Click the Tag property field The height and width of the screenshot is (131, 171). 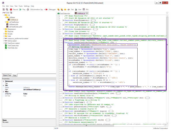click(x=39, y=83)
